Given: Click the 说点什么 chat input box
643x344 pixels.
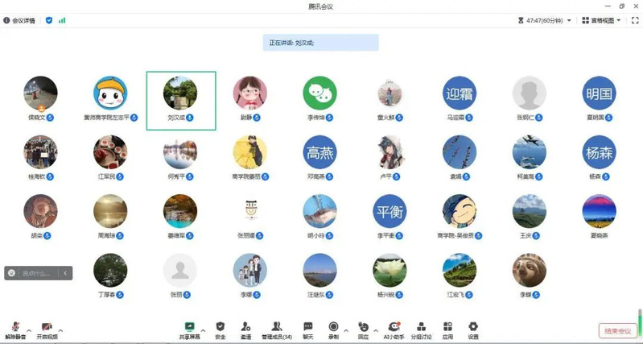Looking at the screenshot, I should 36,273.
